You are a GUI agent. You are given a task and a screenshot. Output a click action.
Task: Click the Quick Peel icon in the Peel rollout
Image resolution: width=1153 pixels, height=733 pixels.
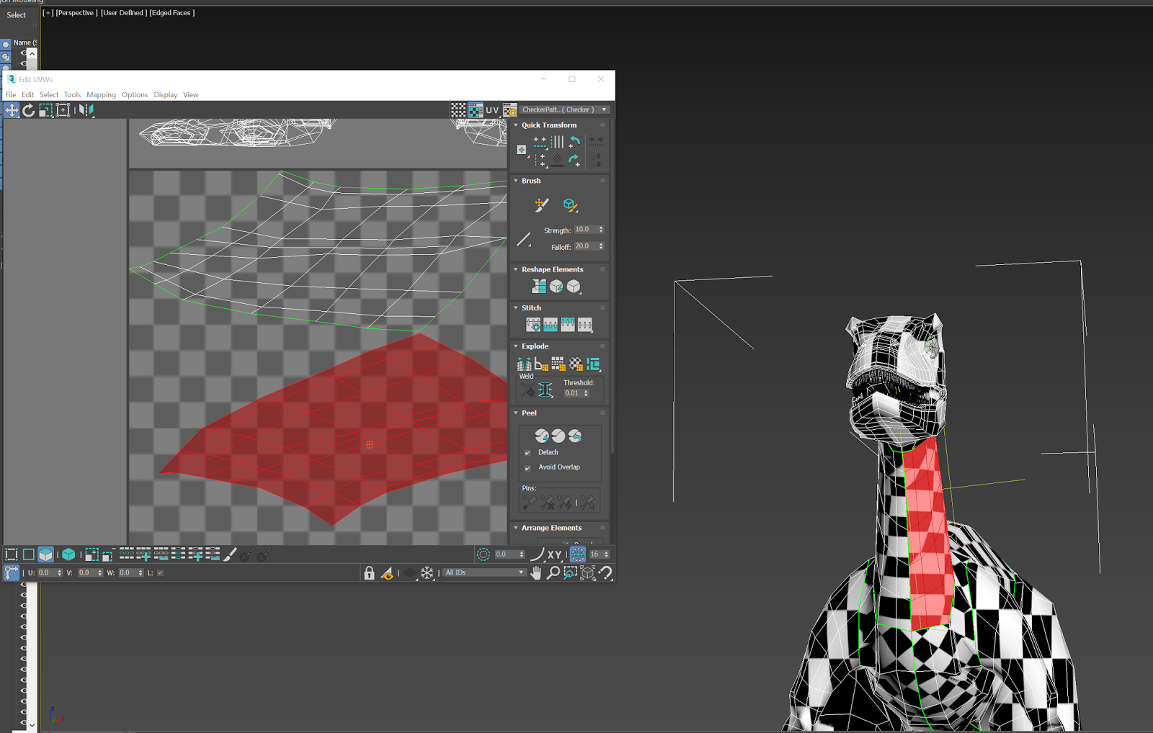543,436
